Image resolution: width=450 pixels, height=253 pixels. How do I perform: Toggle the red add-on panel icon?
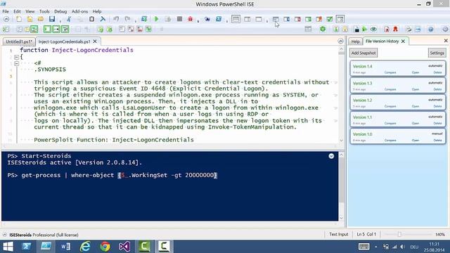(297, 19)
